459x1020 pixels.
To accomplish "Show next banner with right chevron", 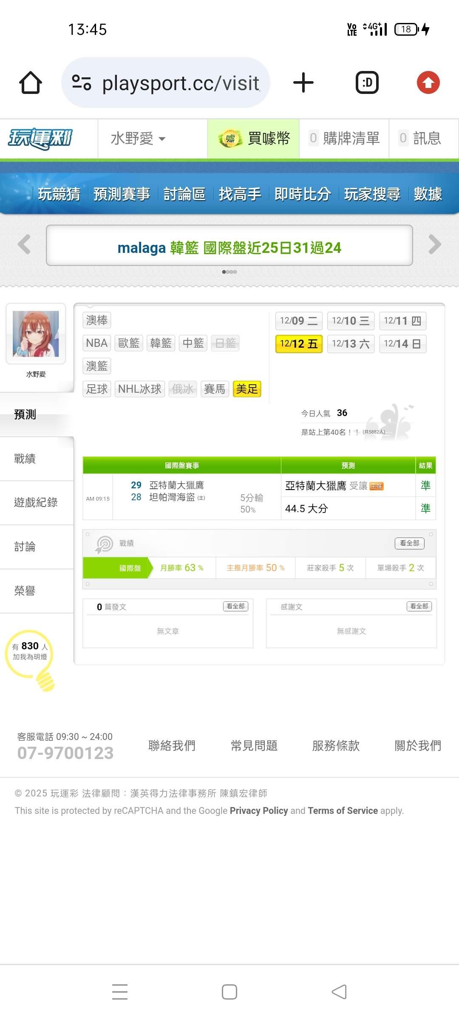I will click(435, 244).
